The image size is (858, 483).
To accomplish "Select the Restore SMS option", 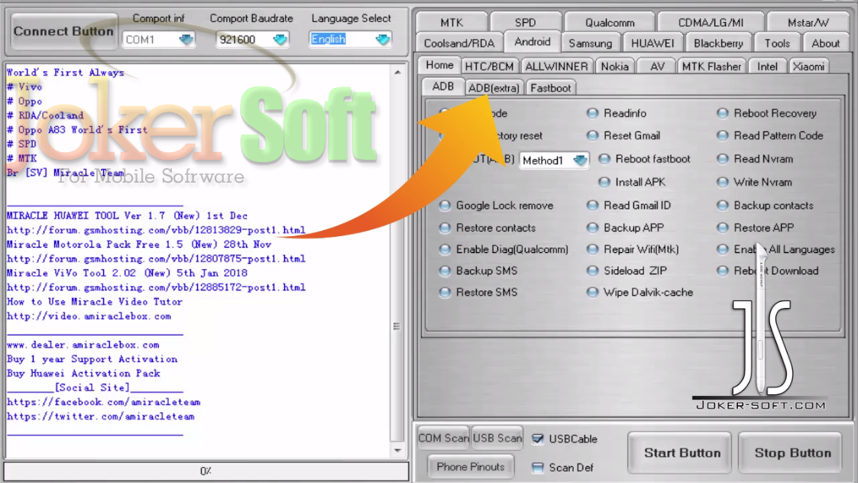I will (x=478, y=293).
